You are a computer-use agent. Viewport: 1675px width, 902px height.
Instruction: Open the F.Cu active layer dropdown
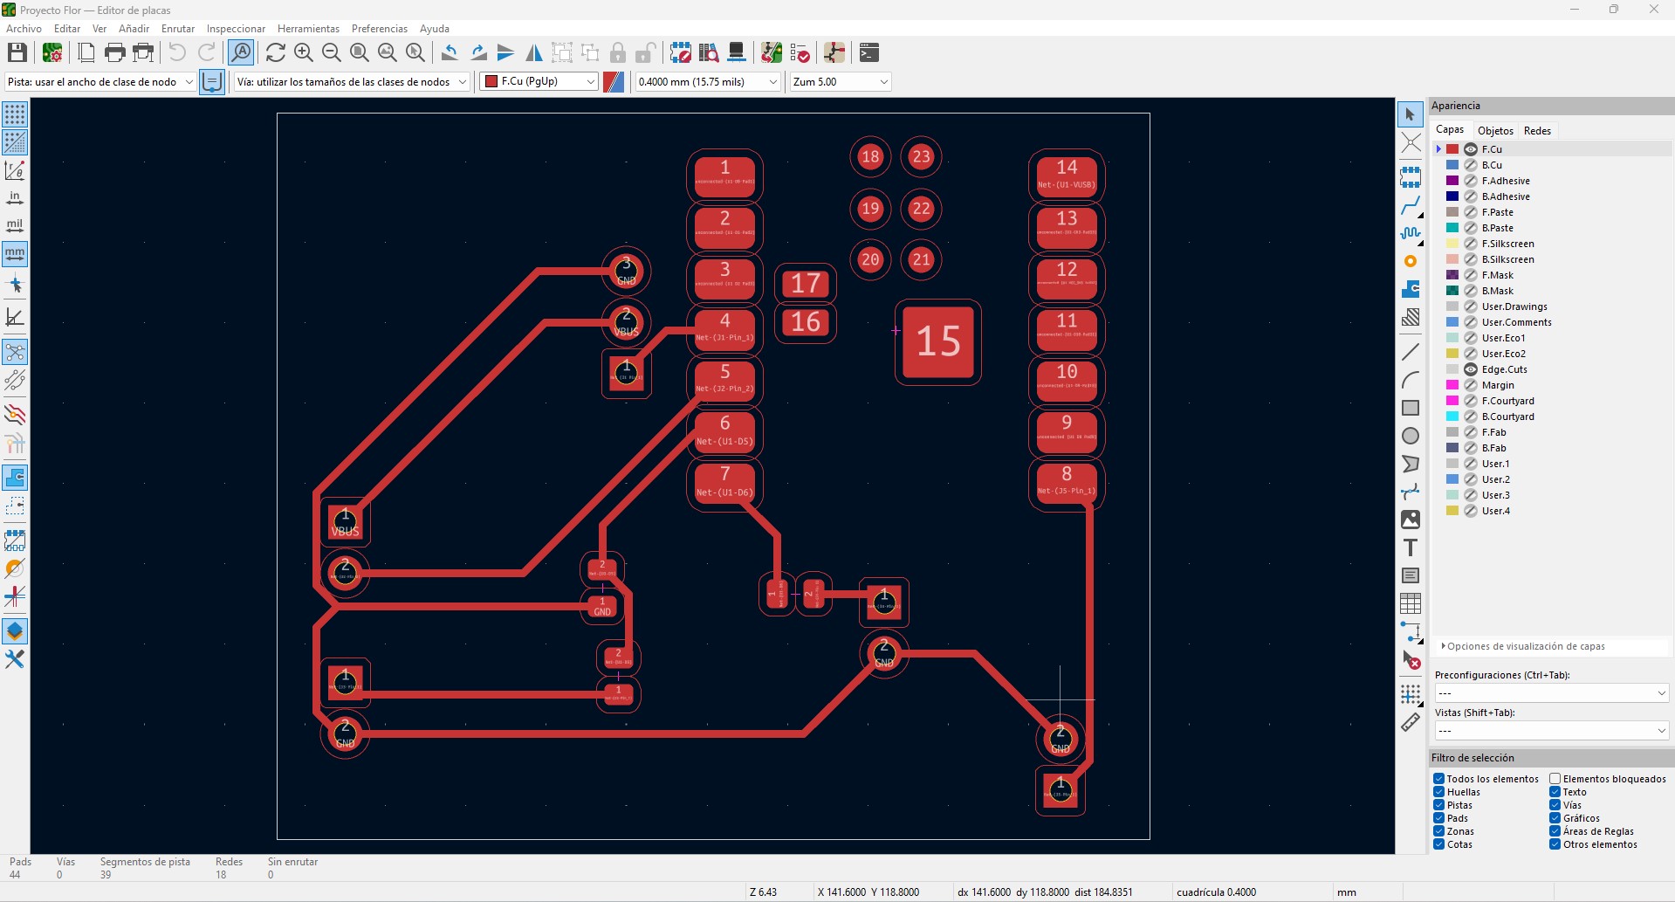[x=539, y=81]
